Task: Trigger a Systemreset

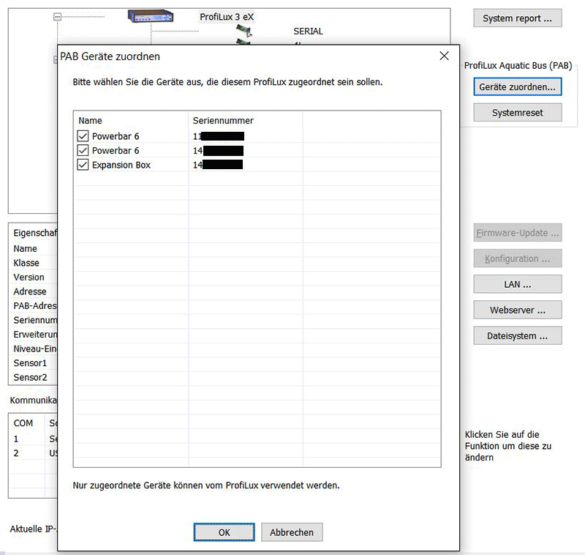Action: [x=517, y=112]
